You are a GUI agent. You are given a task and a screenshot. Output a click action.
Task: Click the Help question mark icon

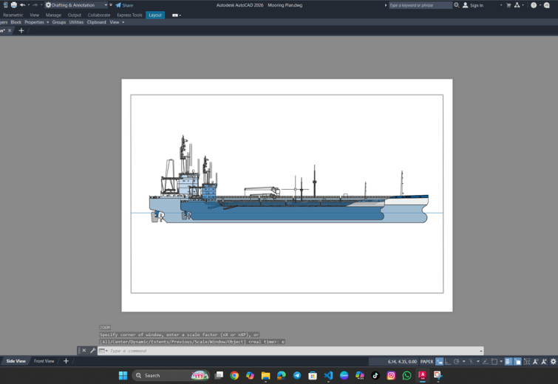point(534,5)
